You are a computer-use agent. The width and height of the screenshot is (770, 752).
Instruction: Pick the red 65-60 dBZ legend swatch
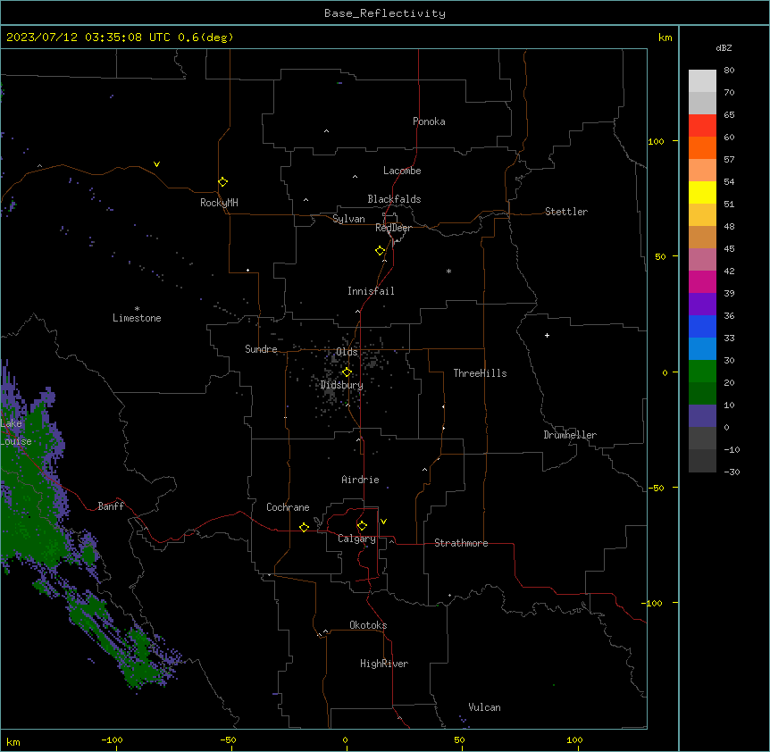coord(702,126)
